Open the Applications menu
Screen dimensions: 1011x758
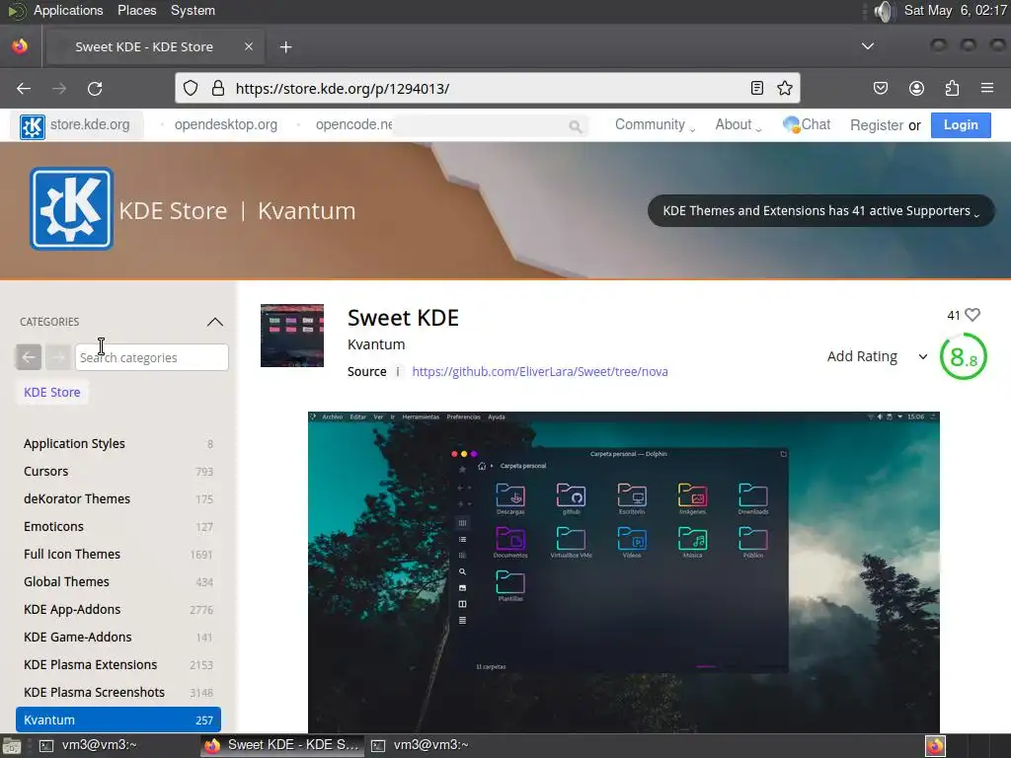pyautogui.click(x=68, y=10)
